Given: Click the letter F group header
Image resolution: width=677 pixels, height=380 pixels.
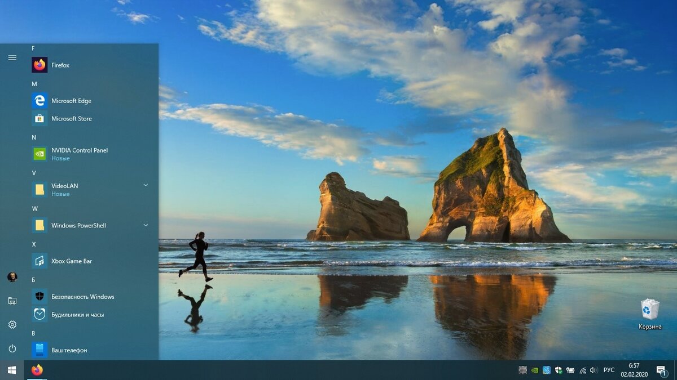Looking at the screenshot, I should pos(33,48).
